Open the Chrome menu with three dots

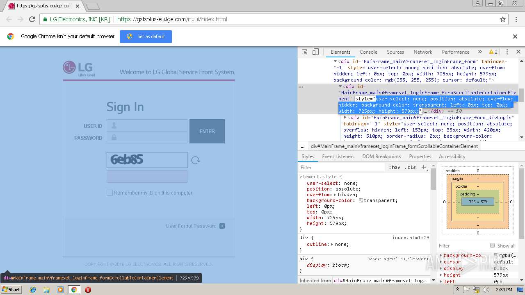coord(516,19)
